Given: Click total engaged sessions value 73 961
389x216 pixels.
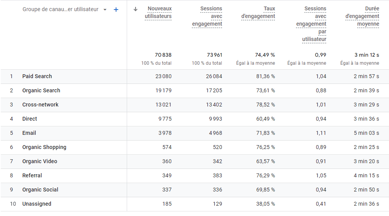Looking at the screenshot, I should pyautogui.click(x=214, y=55).
